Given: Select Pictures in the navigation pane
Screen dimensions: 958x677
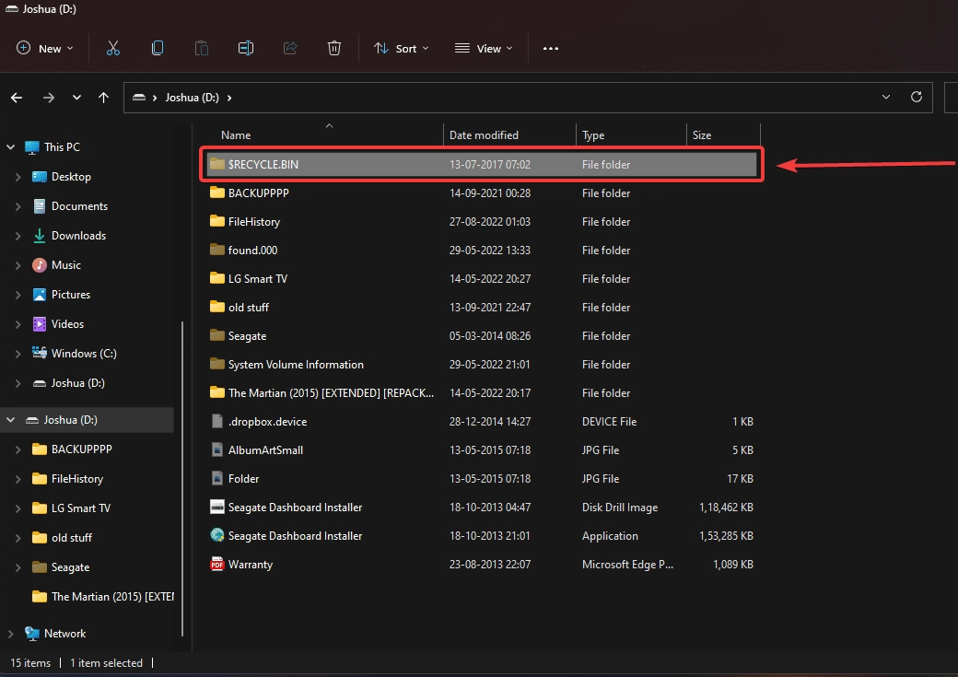Looking at the screenshot, I should click(71, 295).
